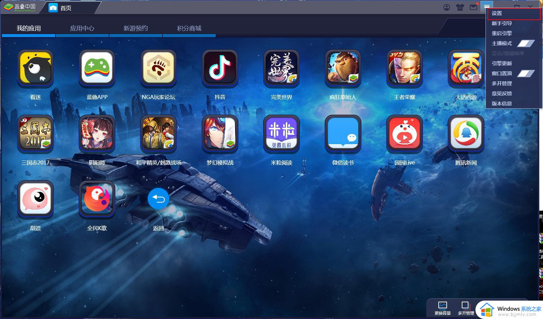Launch 抖音 (TikTok) app
This screenshot has height=319, width=543.
(x=220, y=68)
